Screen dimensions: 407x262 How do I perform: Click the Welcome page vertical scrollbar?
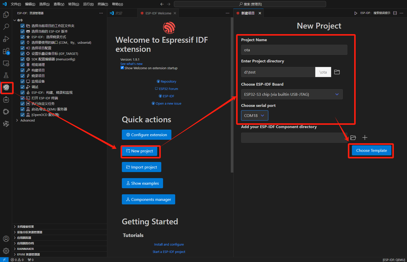point(232,95)
